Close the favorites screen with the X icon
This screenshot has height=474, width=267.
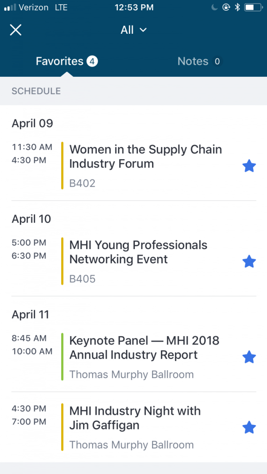15,30
